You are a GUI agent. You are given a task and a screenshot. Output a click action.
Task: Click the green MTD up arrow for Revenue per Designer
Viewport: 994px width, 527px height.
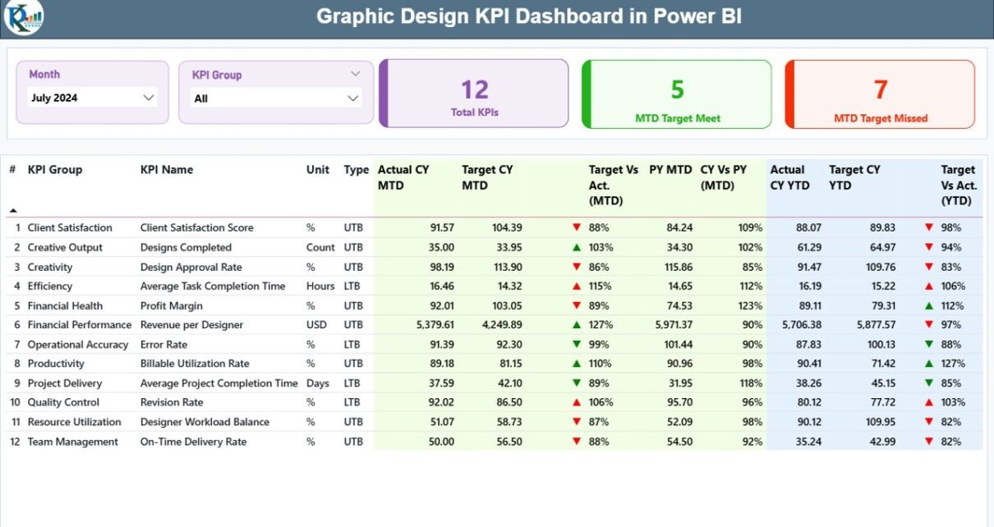(577, 325)
